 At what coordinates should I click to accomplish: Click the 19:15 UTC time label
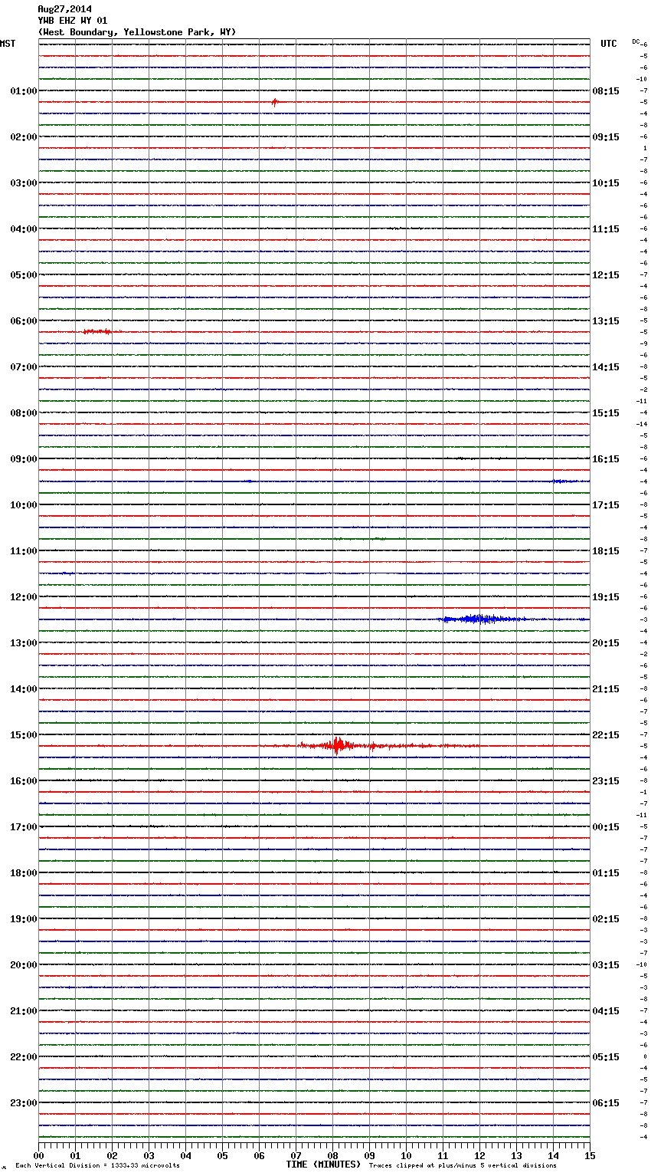point(606,597)
